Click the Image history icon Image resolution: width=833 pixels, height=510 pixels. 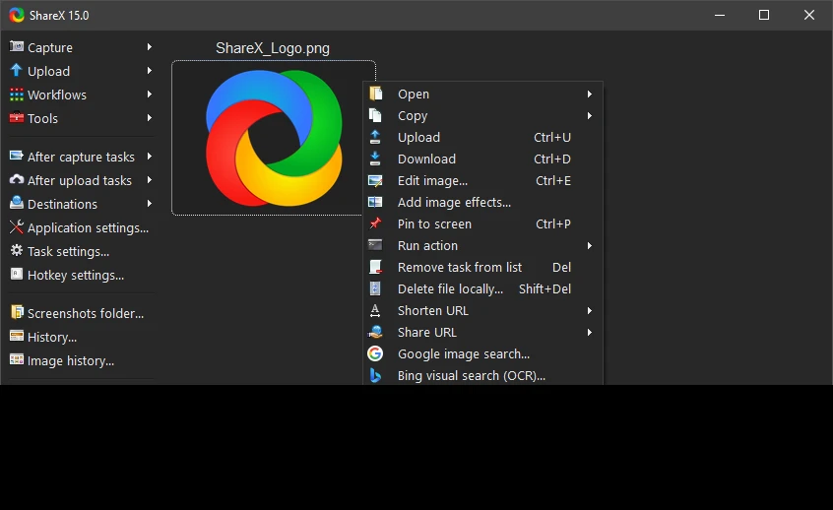click(x=17, y=359)
